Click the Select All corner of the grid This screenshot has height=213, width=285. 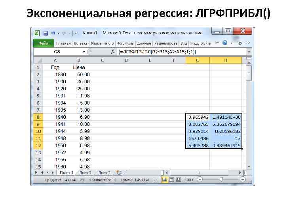coord(38,60)
